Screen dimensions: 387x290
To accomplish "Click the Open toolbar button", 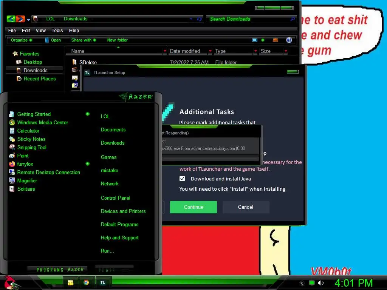I will [x=53, y=40].
